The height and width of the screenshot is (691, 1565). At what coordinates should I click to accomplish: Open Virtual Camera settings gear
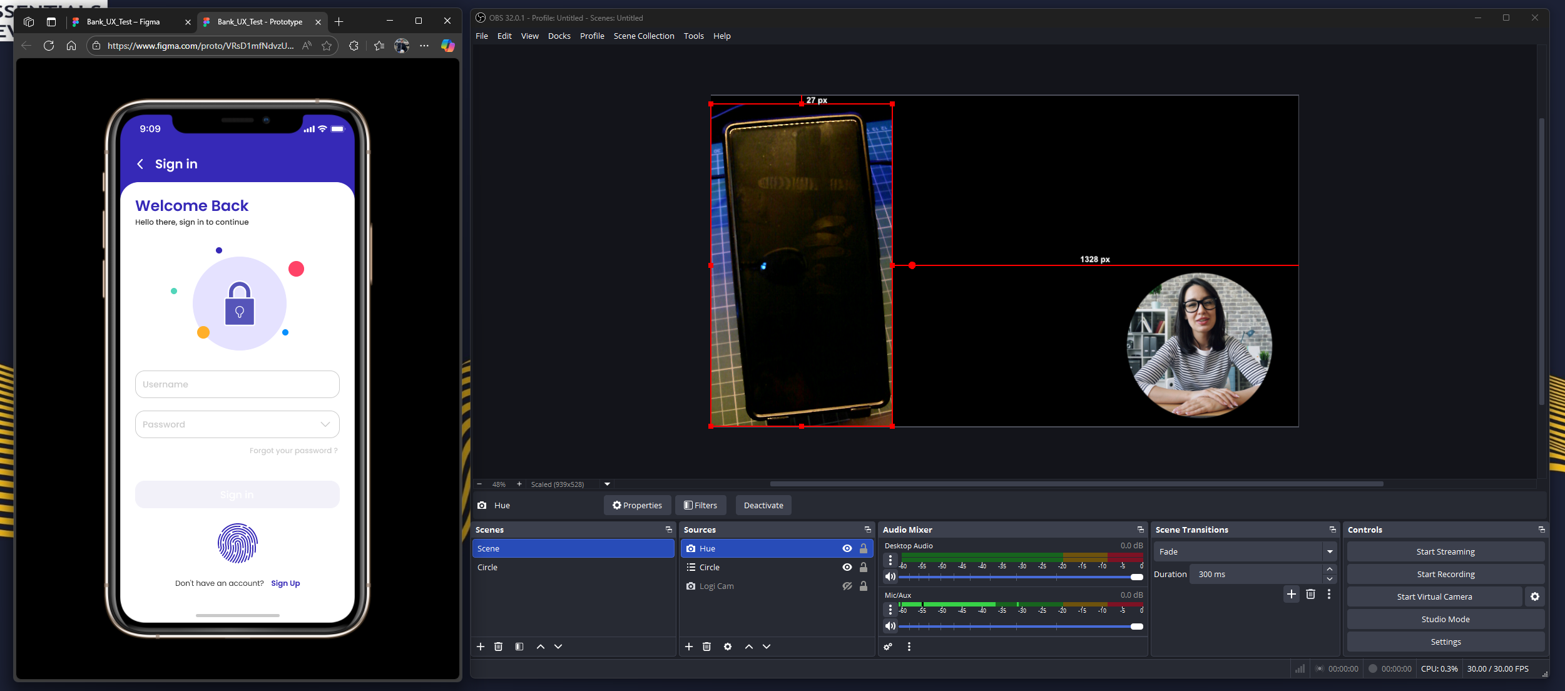coord(1535,596)
